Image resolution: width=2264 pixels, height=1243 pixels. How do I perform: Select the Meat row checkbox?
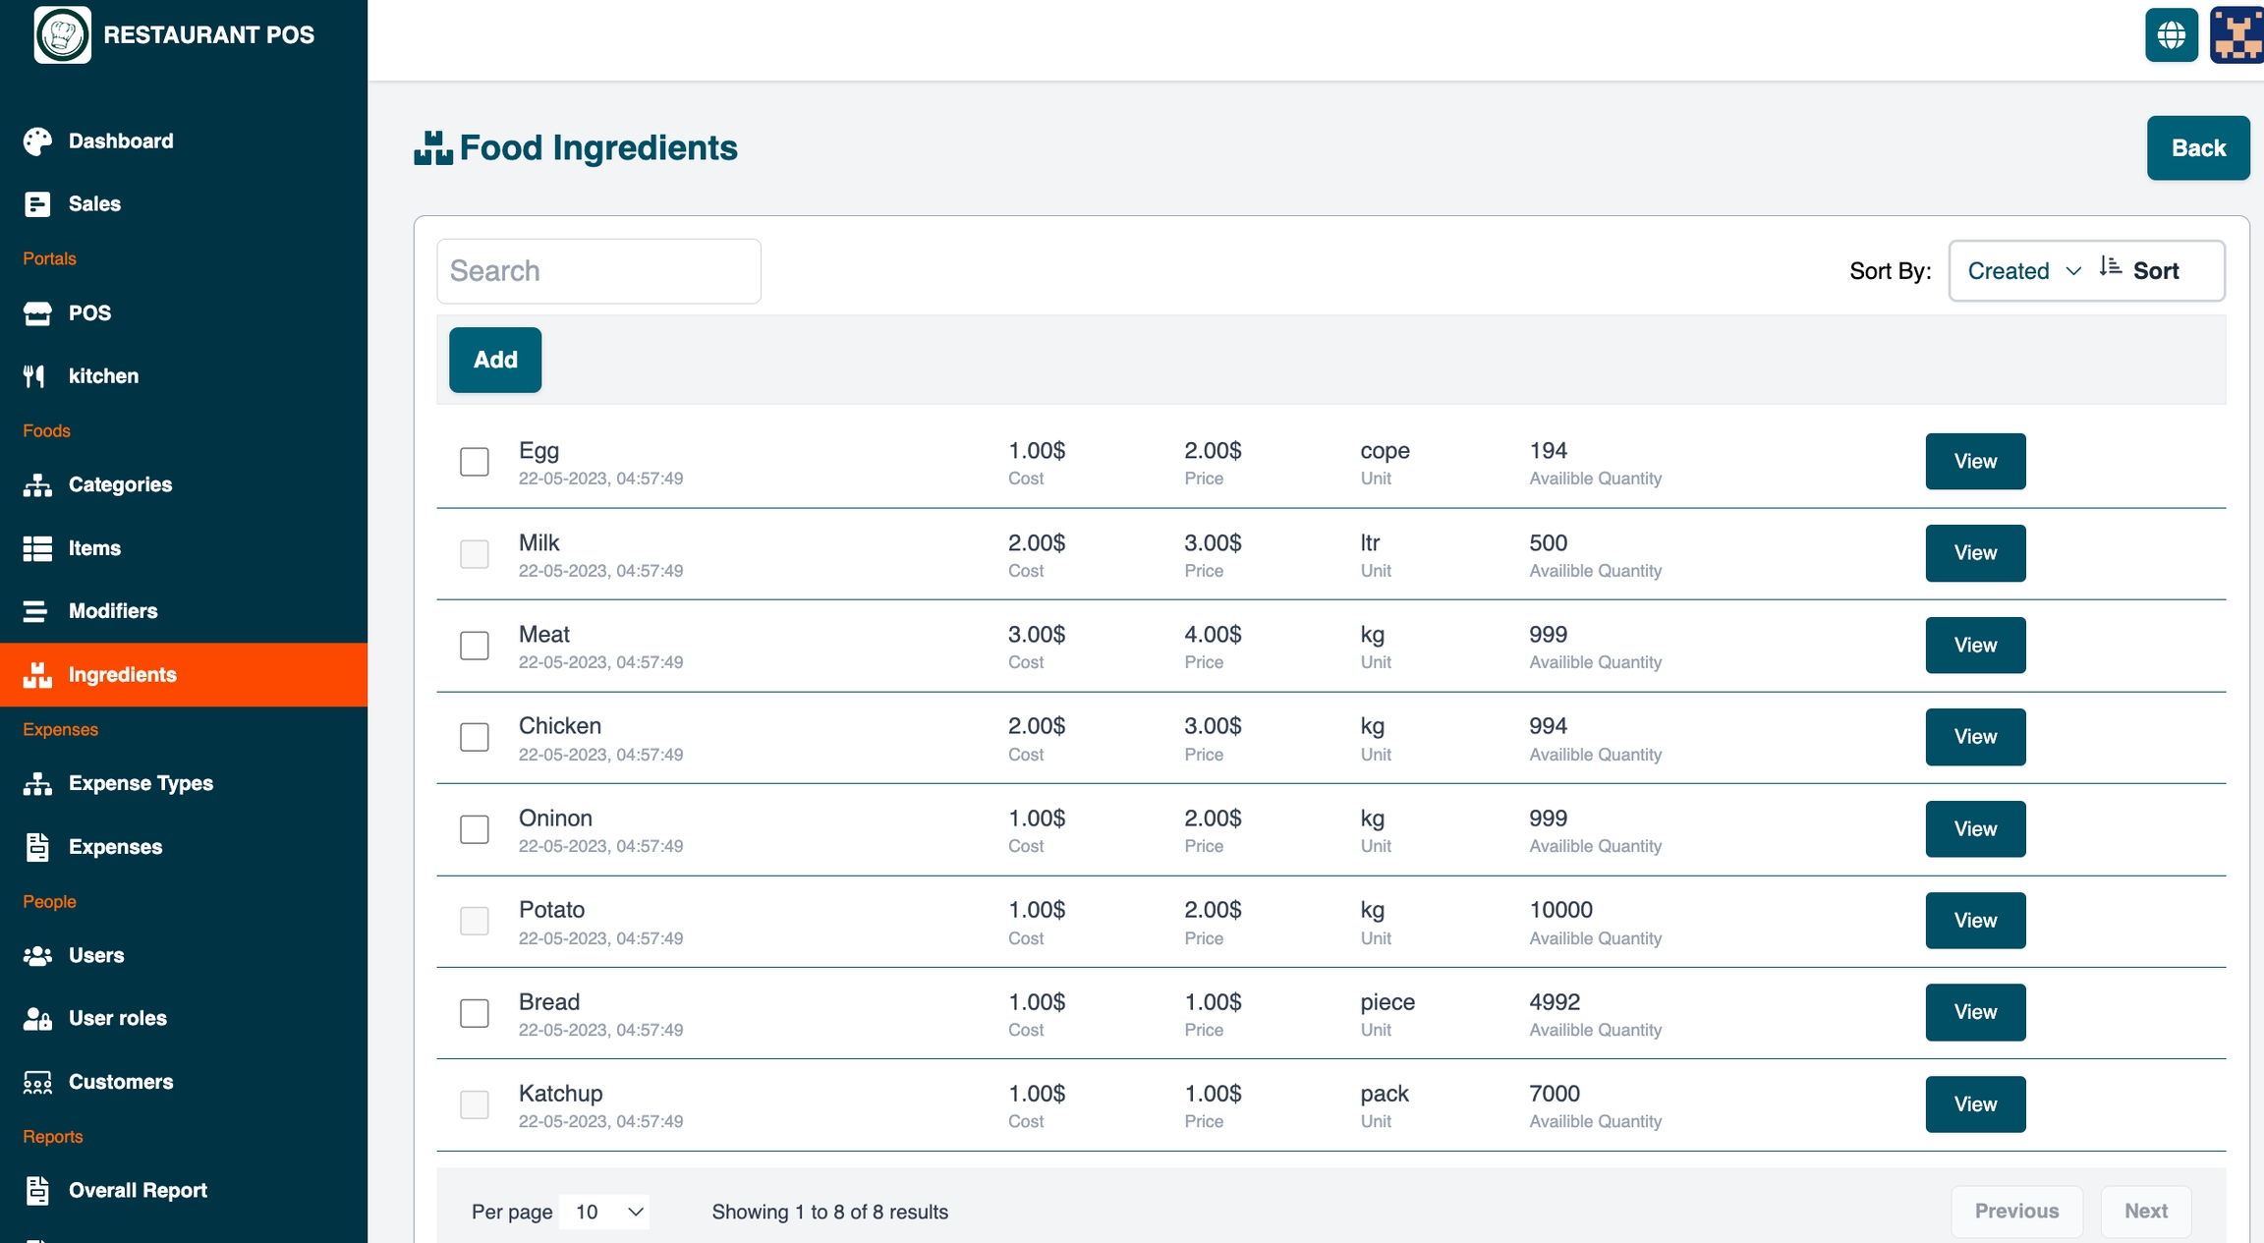click(x=475, y=646)
